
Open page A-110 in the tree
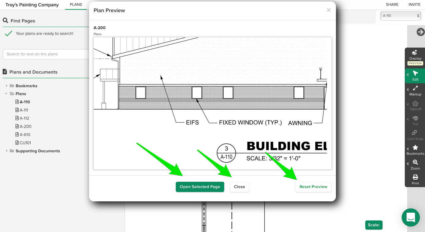point(25,102)
